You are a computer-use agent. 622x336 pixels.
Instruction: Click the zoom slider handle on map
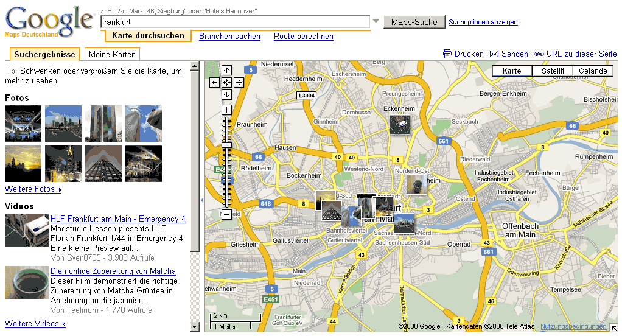[x=226, y=145]
